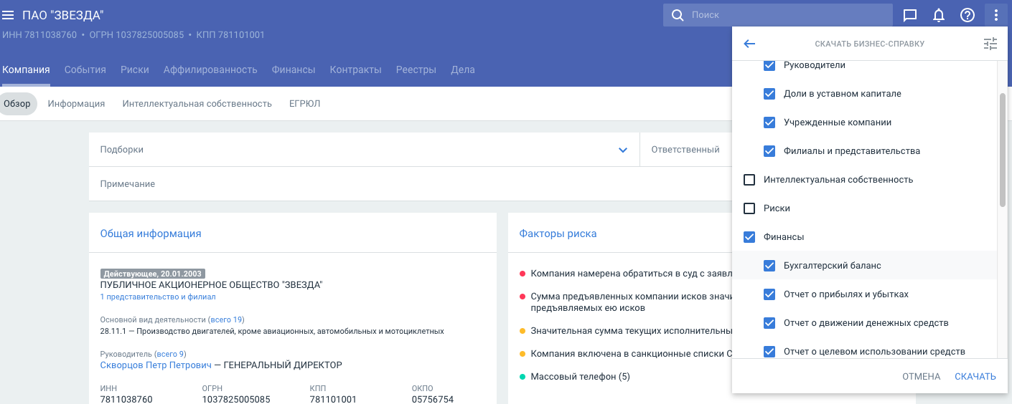Click the ОТМЕНА button
This screenshot has width=1012, height=404.
point(921,377)
